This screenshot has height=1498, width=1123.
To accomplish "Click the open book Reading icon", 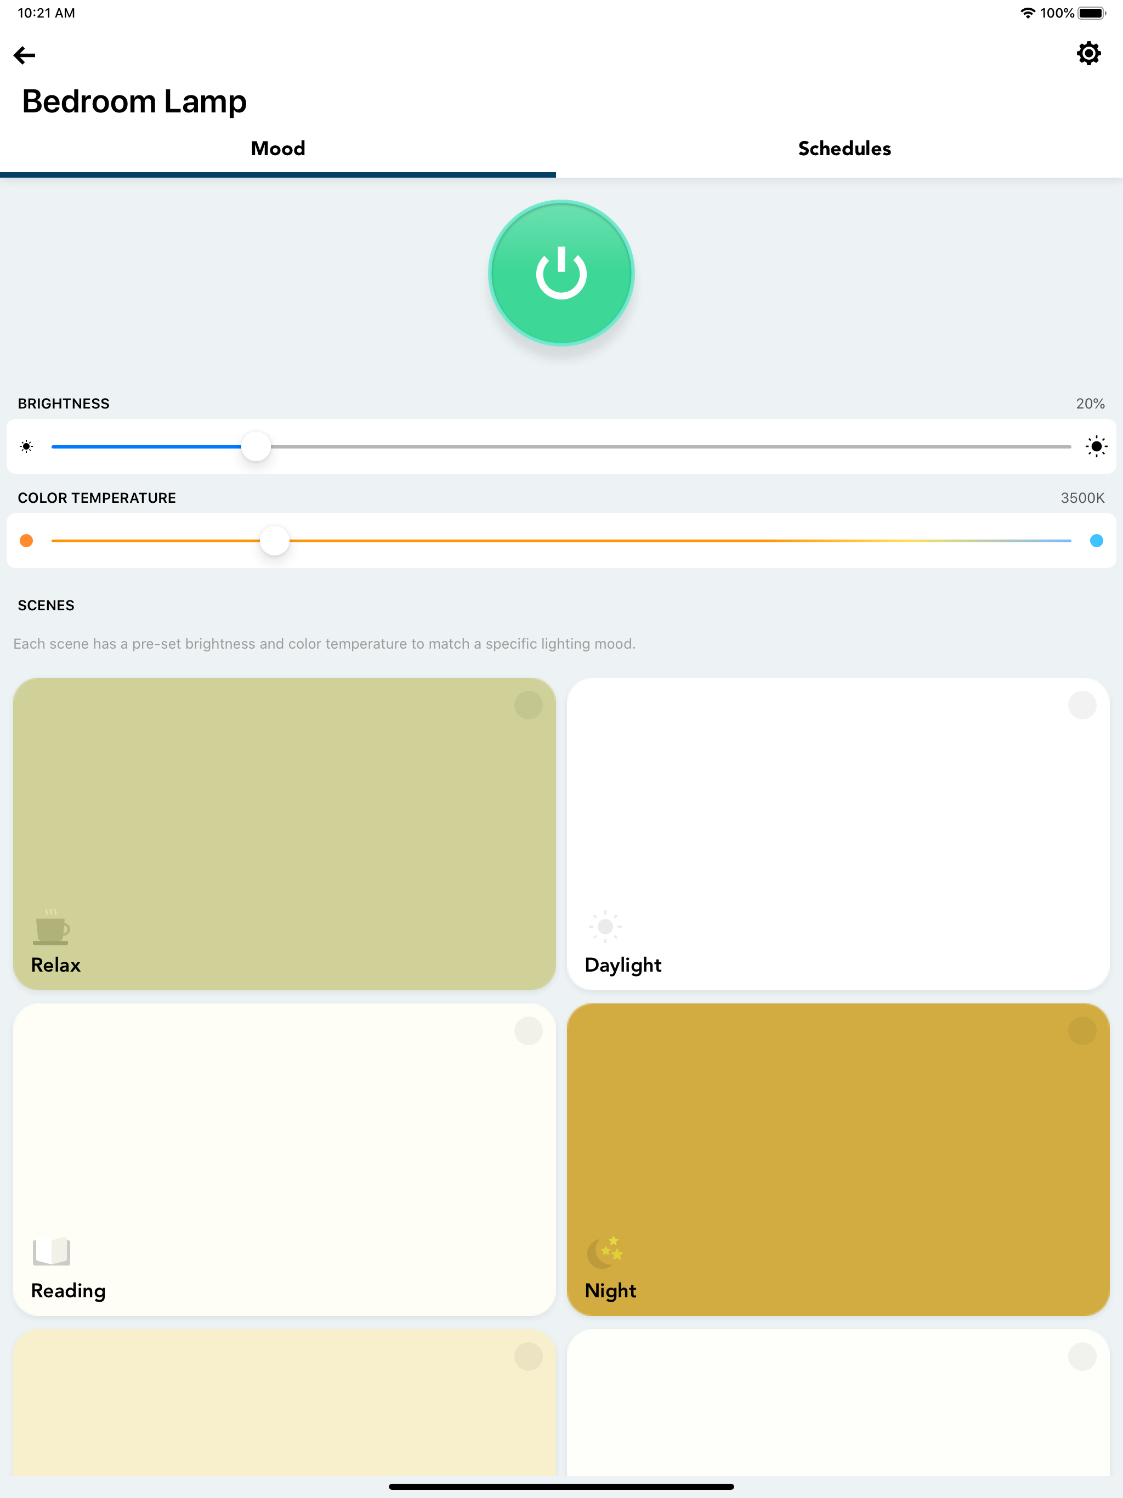I will point(52,1251).
